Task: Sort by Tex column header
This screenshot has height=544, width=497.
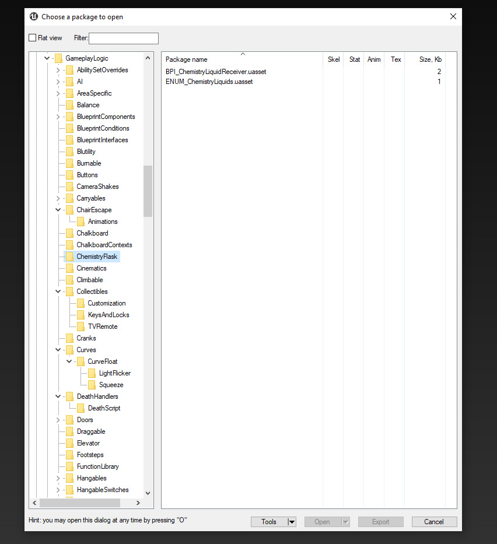Action: point(394,59)
